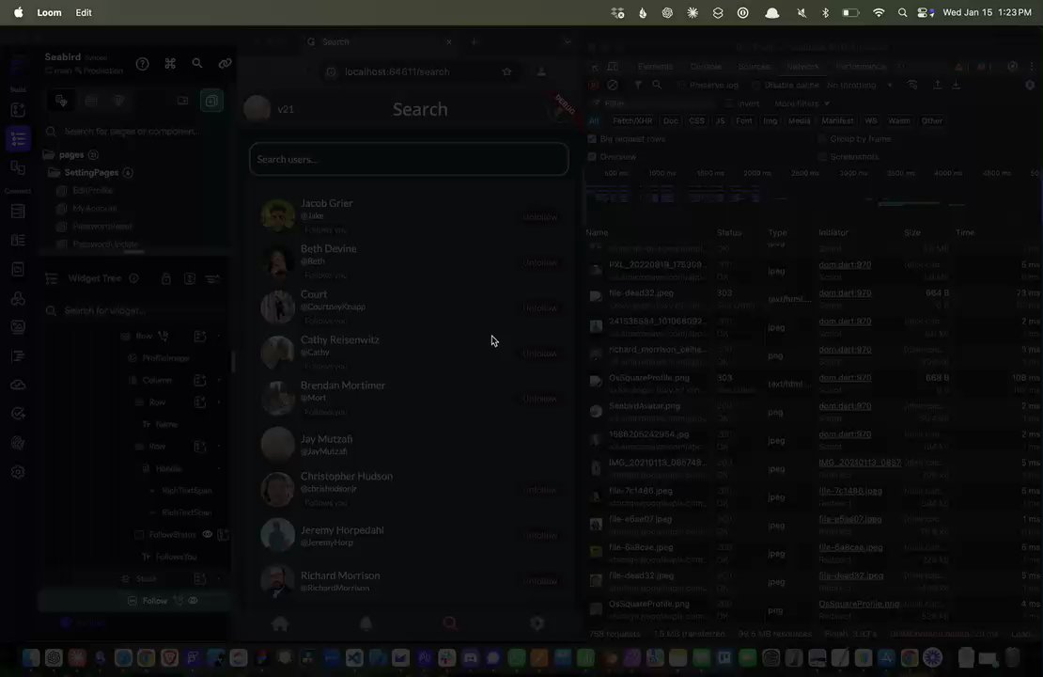Click the export HAR download icon
Screen dimensions: 1043x677
point(957,86)
